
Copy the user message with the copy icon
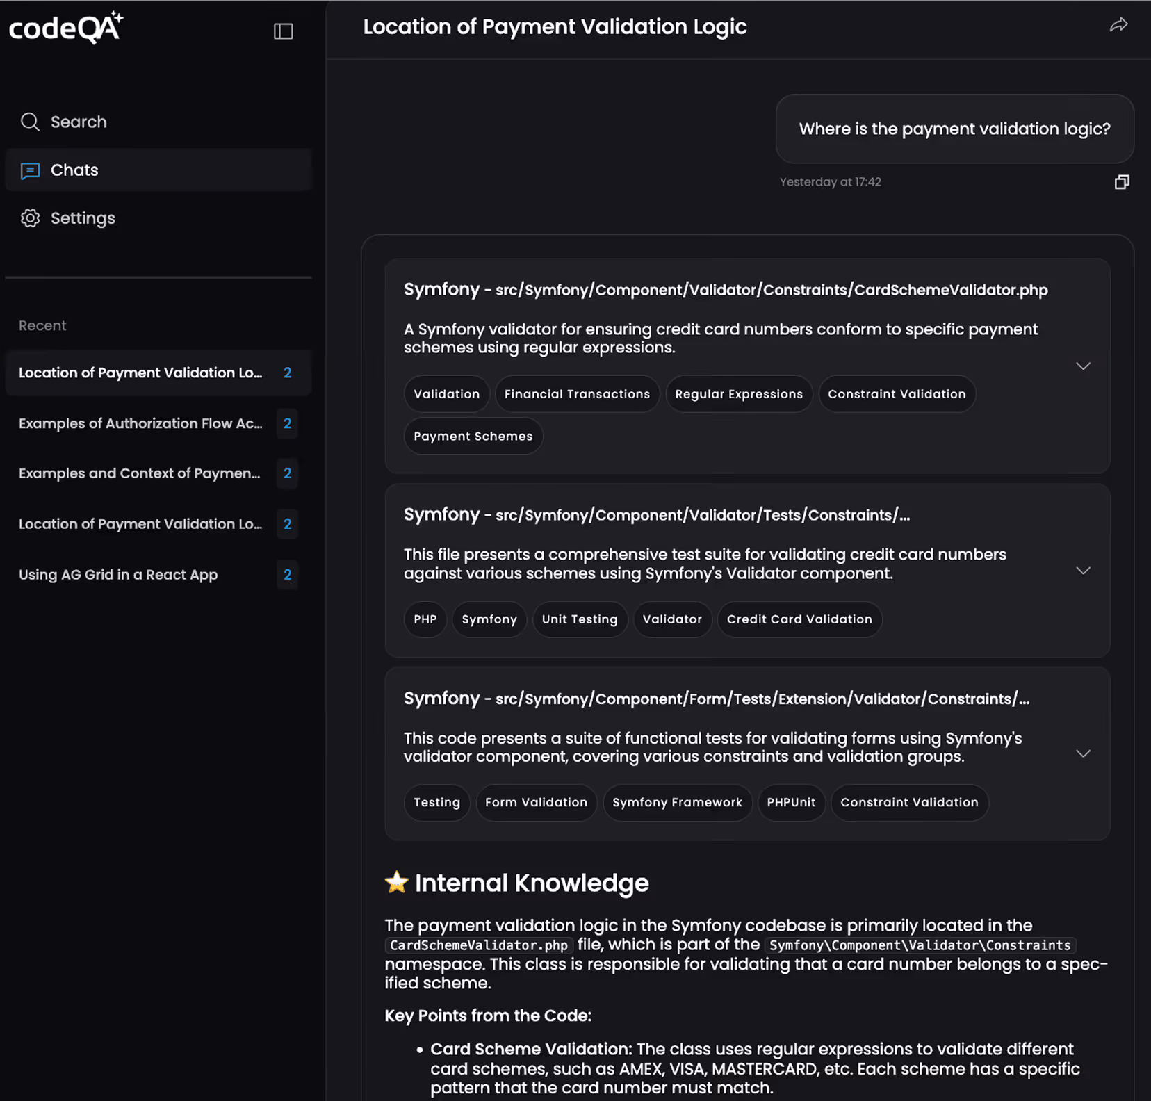(1121, 181)
